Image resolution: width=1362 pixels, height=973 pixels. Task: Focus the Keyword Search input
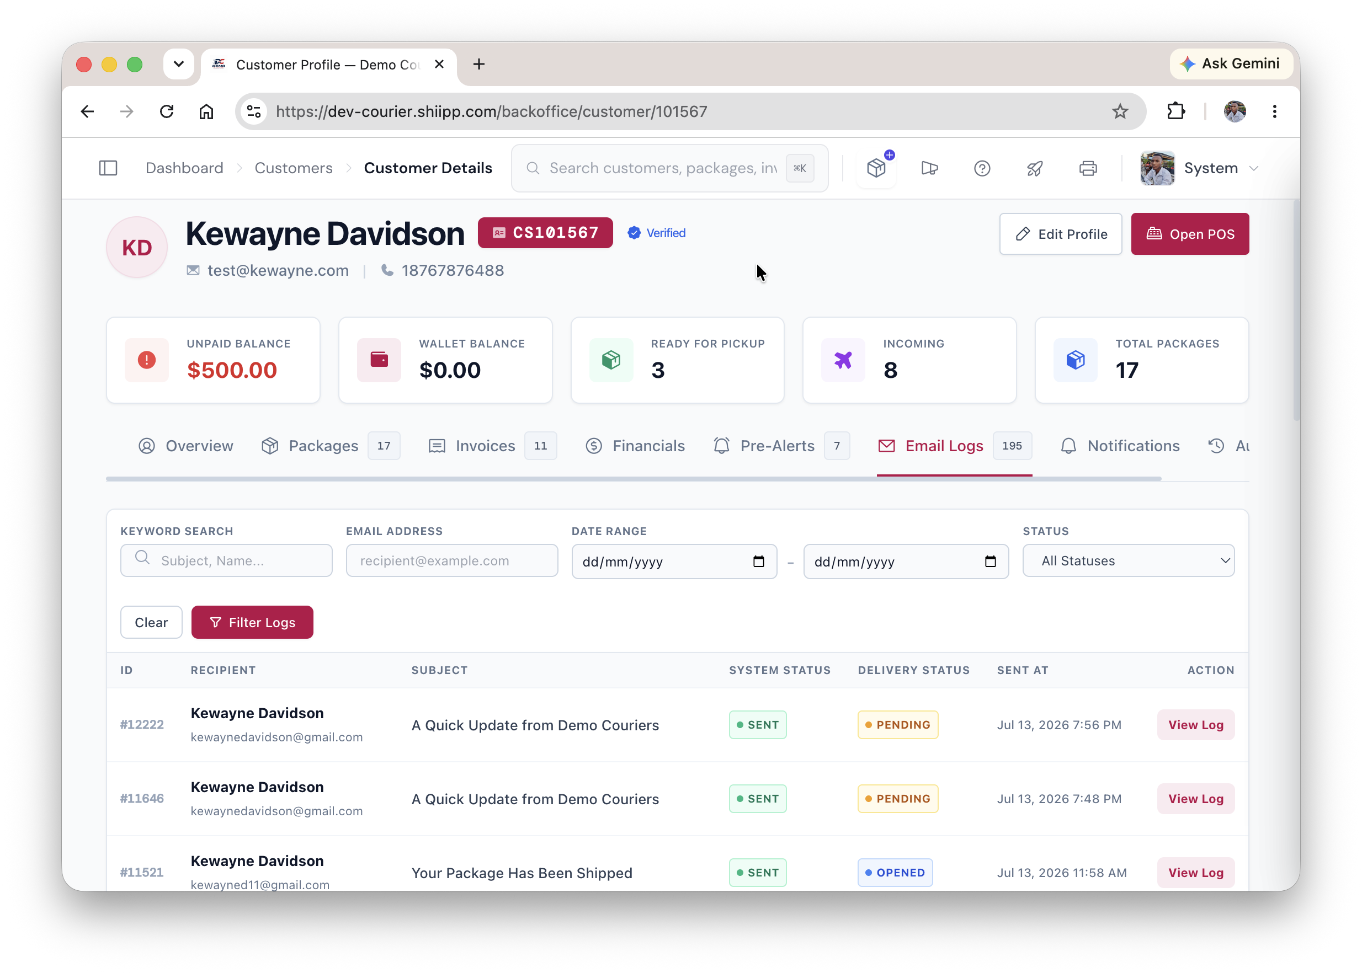[227, 561]
